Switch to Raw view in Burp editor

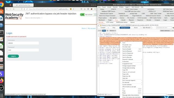pyautogui.click(x=104, y=31)
